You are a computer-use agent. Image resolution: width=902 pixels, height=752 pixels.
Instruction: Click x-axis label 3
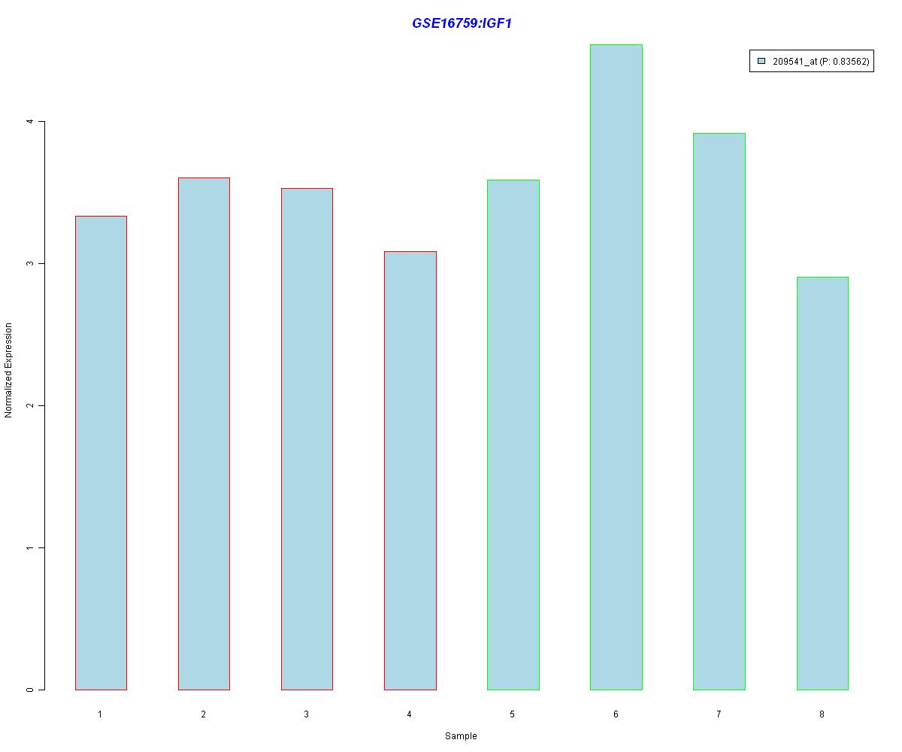[x=306, y=714]
